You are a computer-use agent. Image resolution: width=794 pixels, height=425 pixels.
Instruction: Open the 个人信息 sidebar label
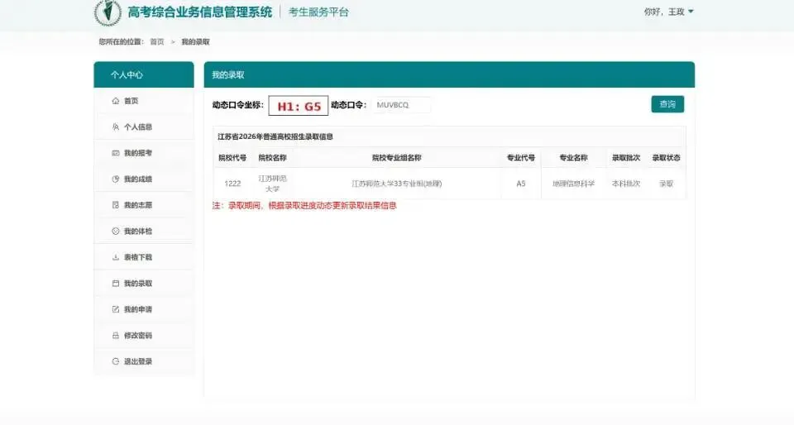tap(138, 127)
